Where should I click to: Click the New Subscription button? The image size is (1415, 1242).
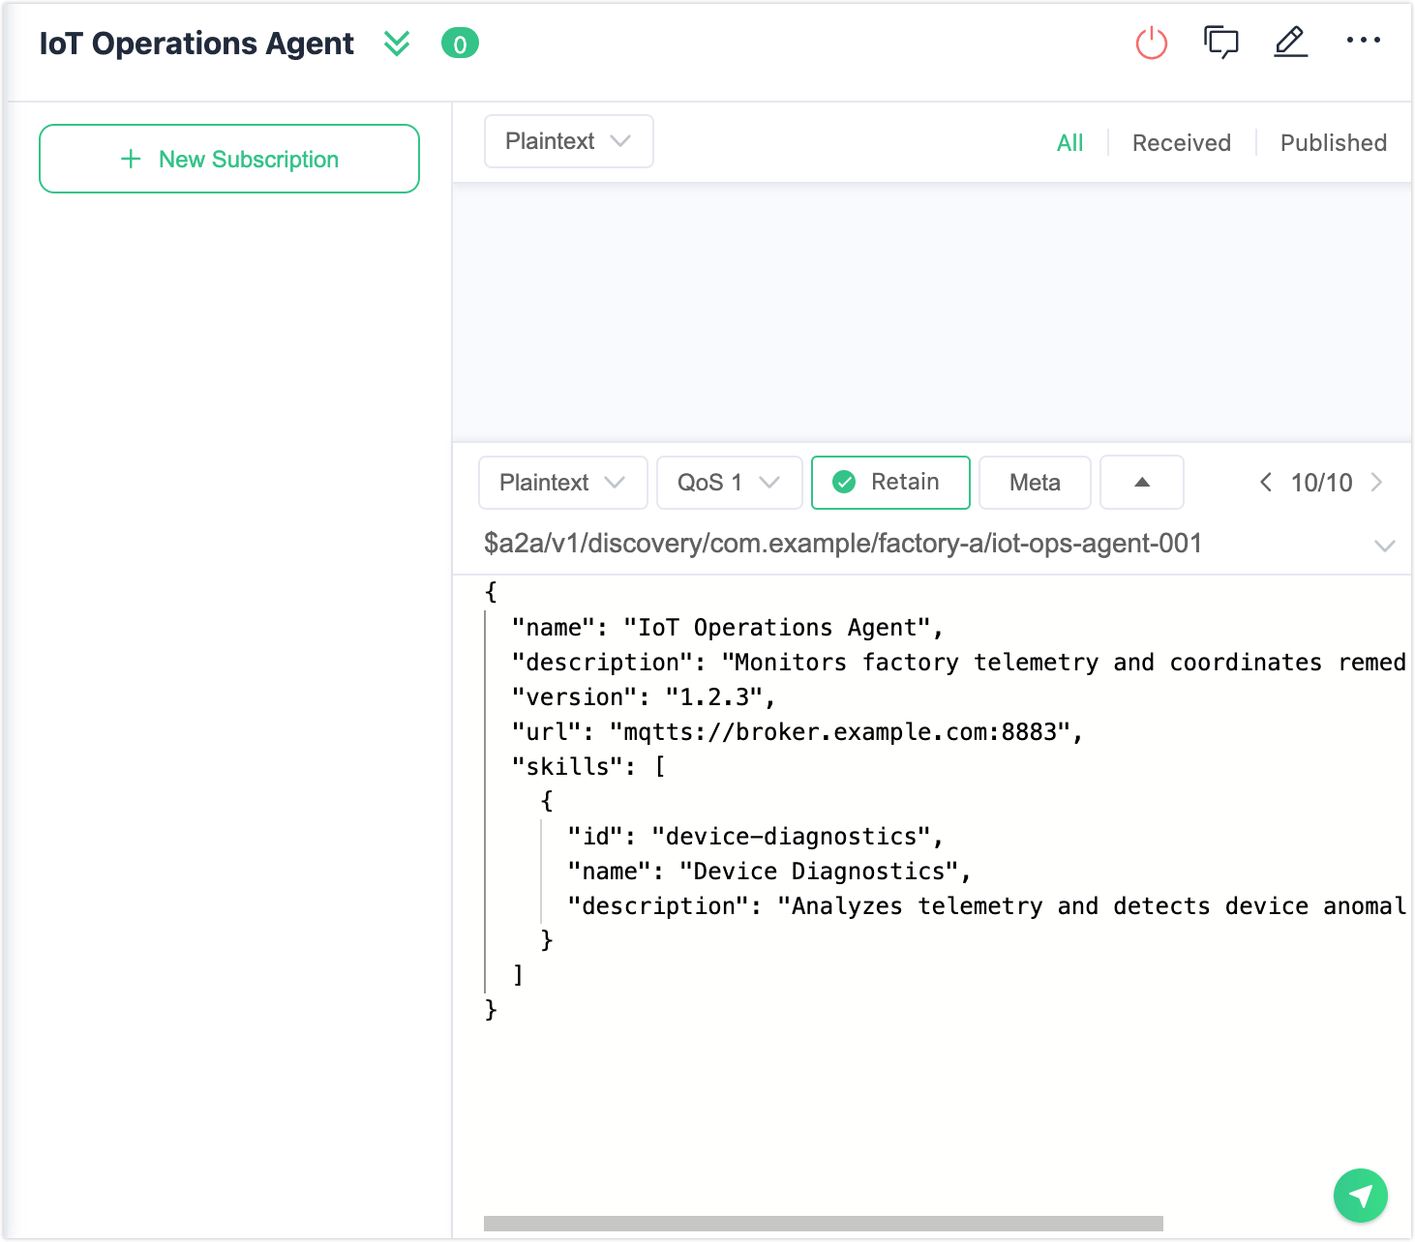click(228, 159)
